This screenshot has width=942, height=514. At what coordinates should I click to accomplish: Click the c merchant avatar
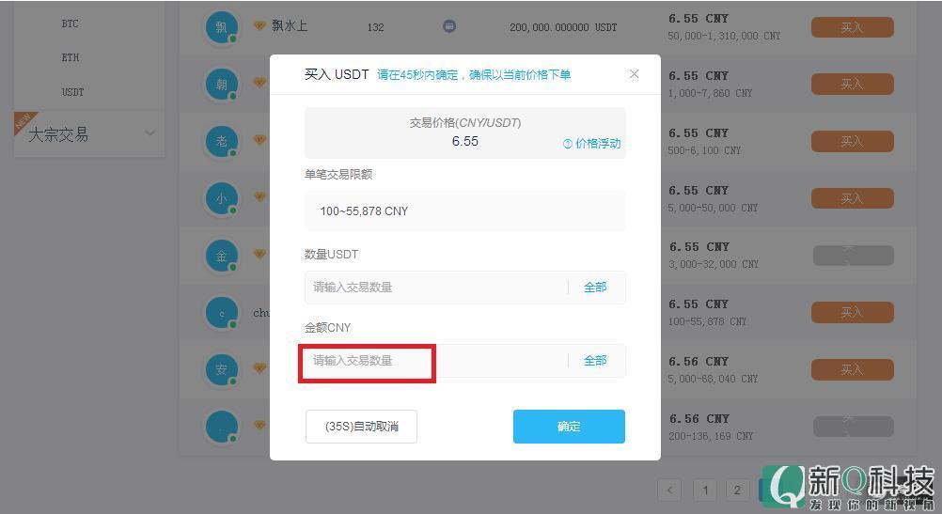click(222, 312)
